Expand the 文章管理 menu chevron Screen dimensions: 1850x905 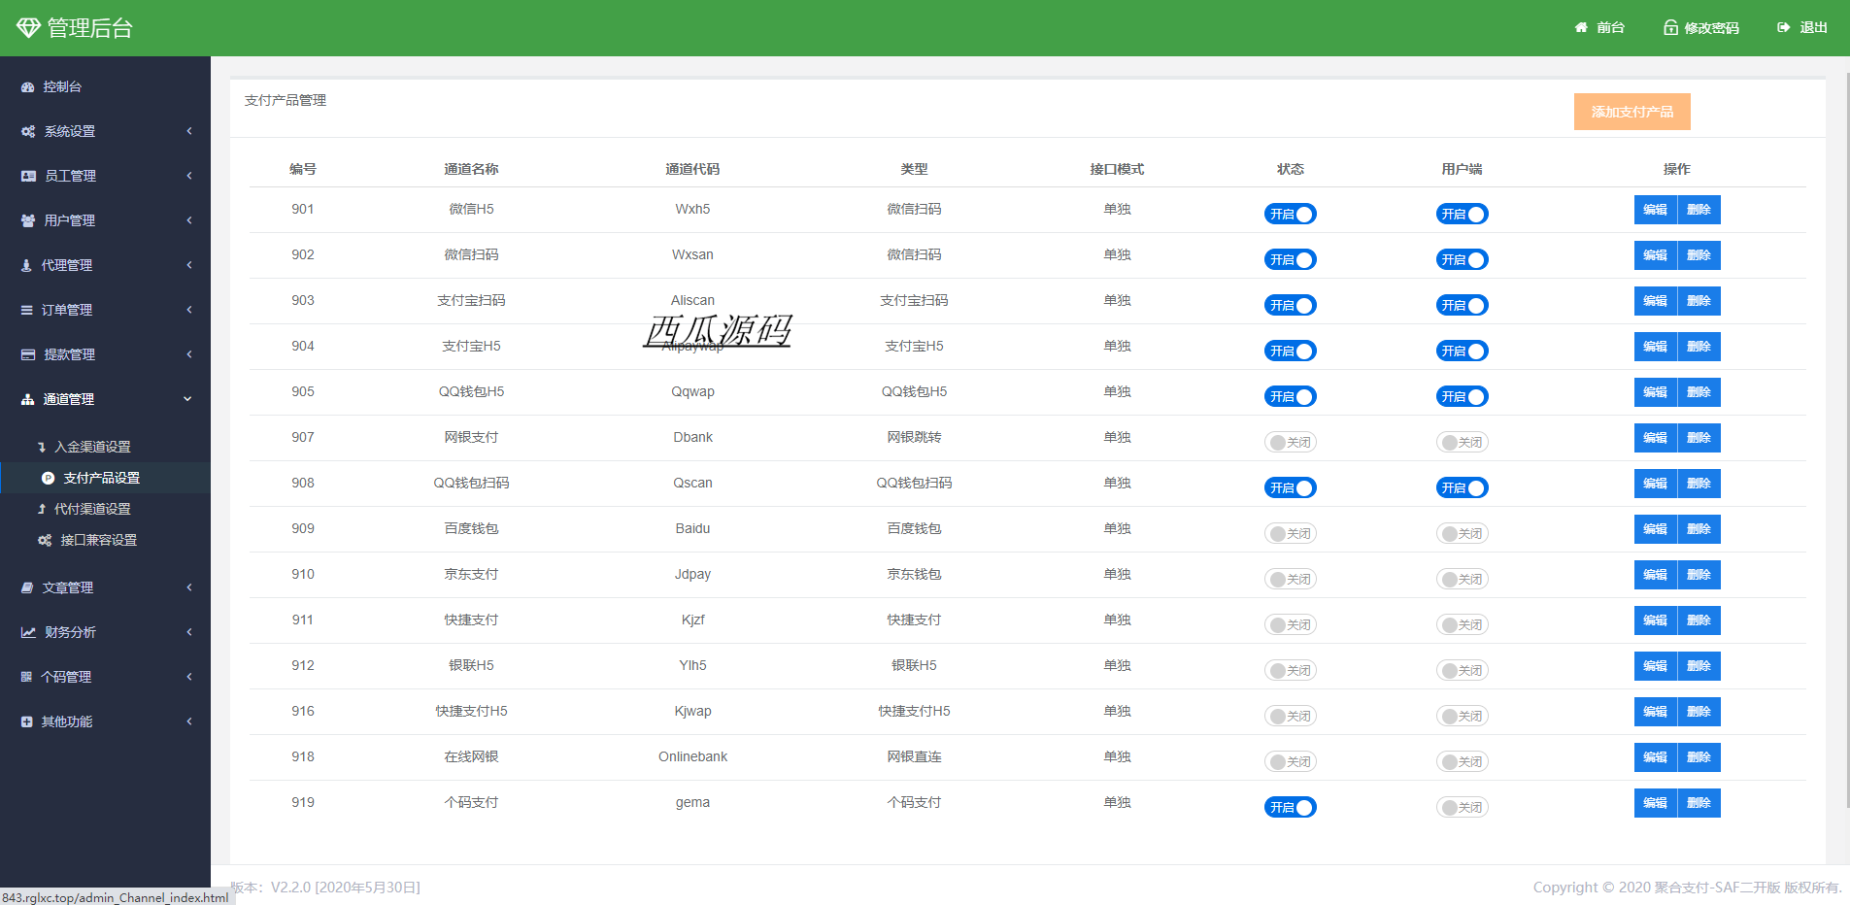point(189,587)
